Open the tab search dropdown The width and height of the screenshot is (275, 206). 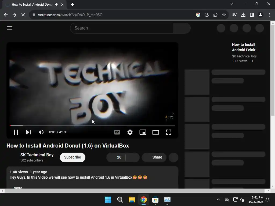coord(232,4)
